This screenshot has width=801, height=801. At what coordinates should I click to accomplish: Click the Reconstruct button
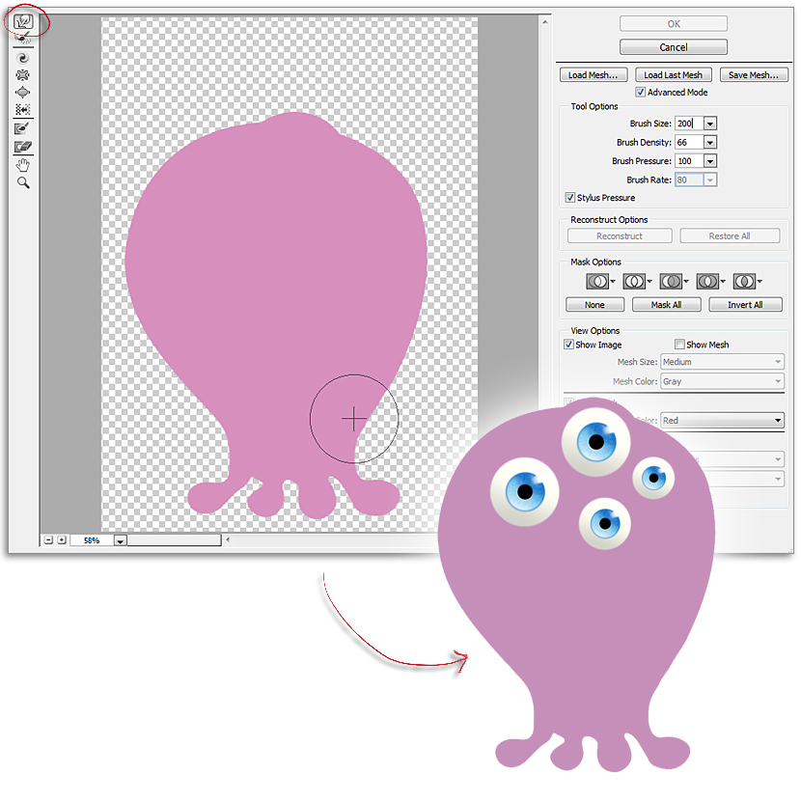coord(620,236)
